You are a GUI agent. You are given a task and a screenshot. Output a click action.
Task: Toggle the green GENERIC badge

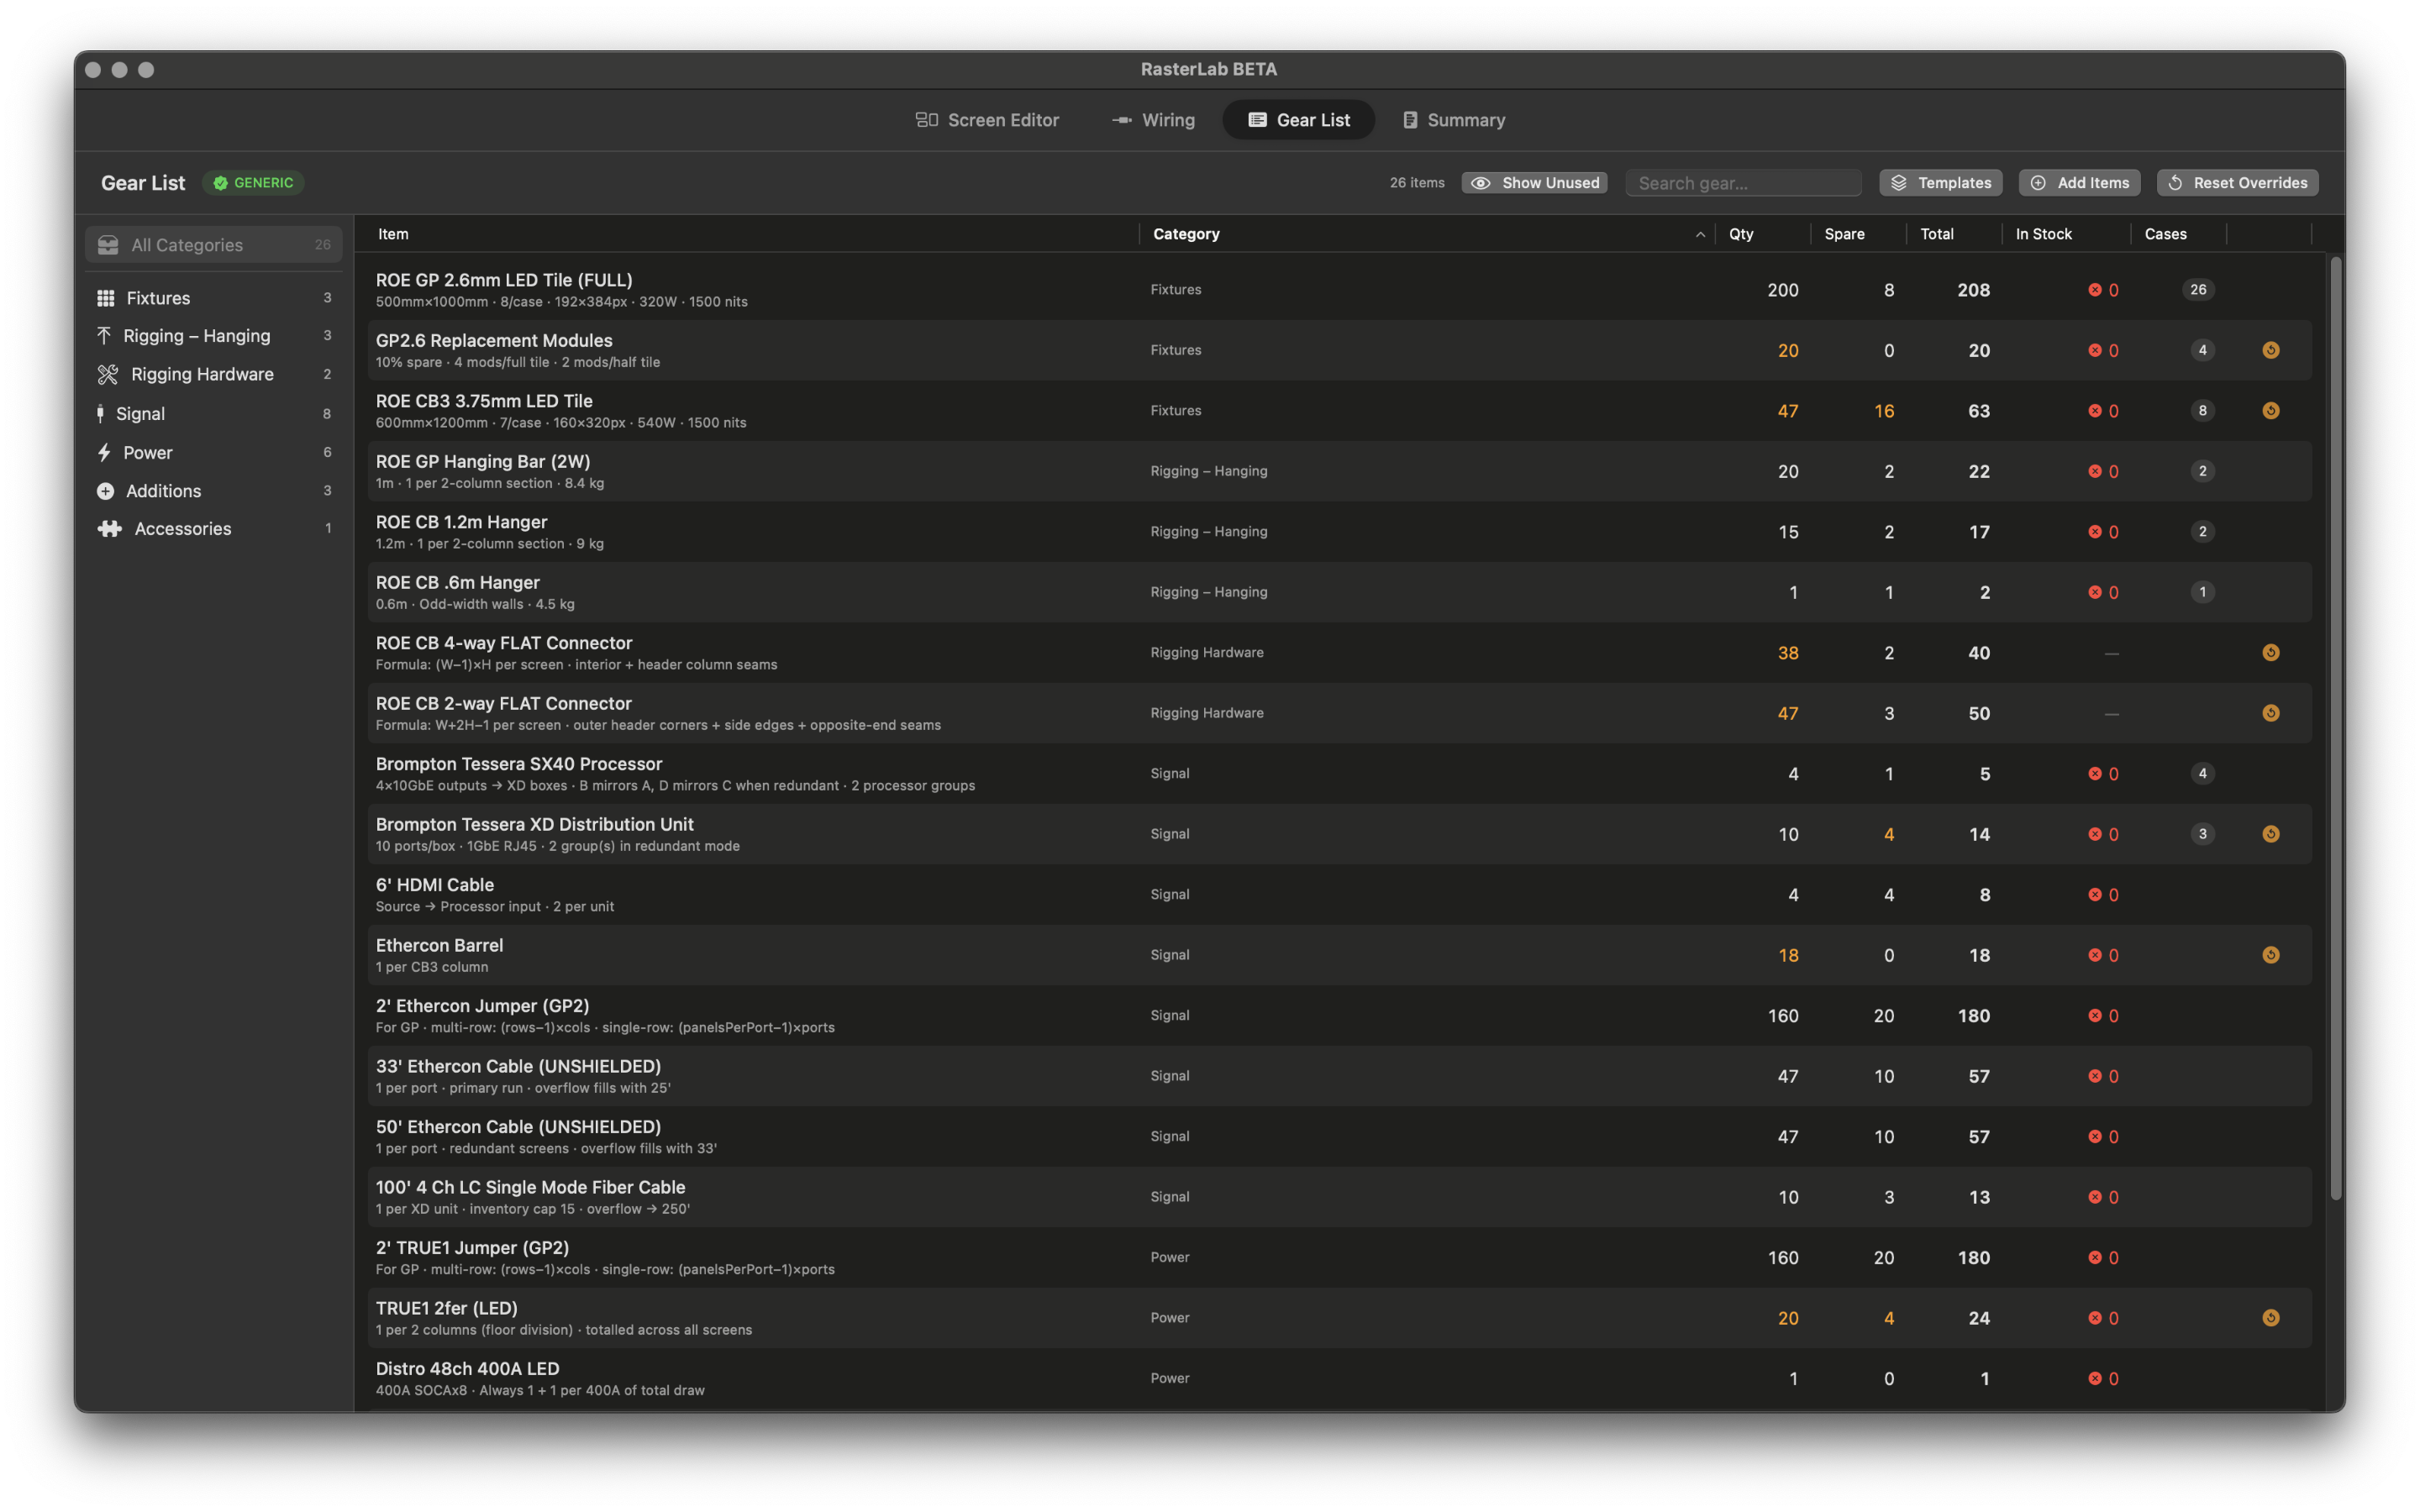coord(253,183)
